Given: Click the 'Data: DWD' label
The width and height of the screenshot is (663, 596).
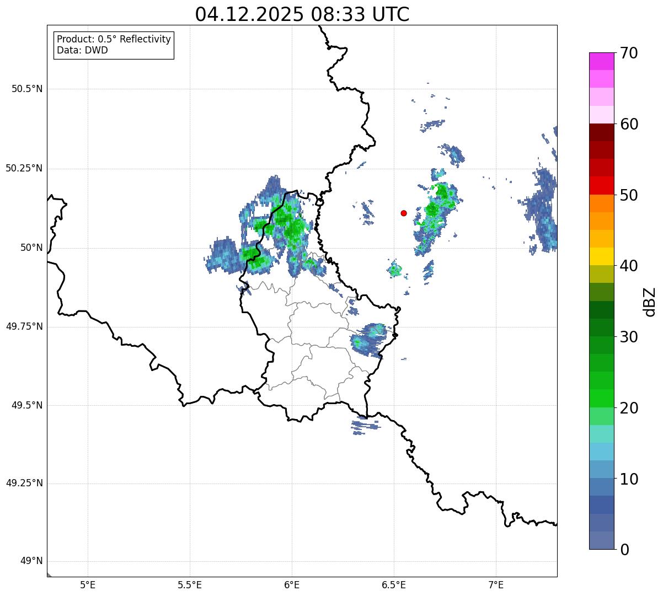Looking at the screenshot, I should pos(83,51).
